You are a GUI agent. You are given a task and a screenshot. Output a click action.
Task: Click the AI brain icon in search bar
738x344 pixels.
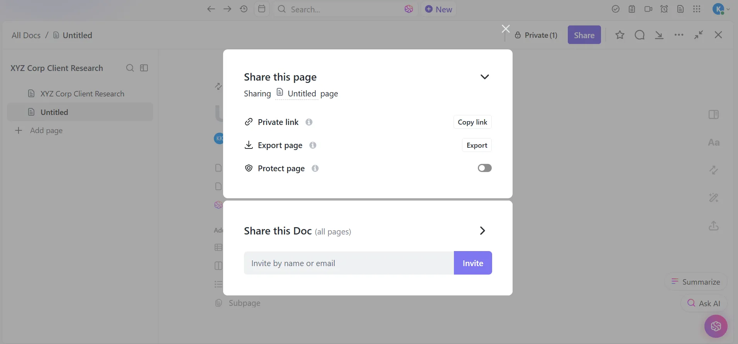pos(409,9)
